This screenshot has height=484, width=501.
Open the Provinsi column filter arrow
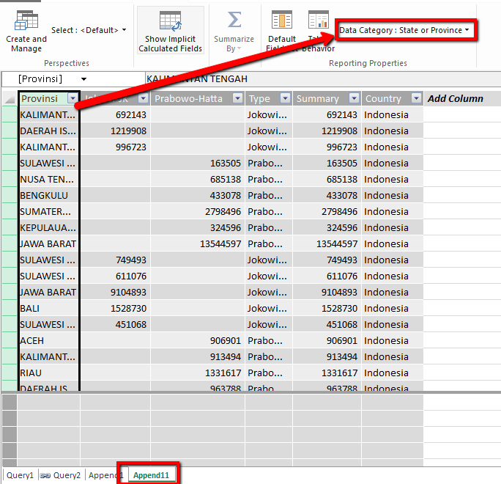(x=72, y=98)
